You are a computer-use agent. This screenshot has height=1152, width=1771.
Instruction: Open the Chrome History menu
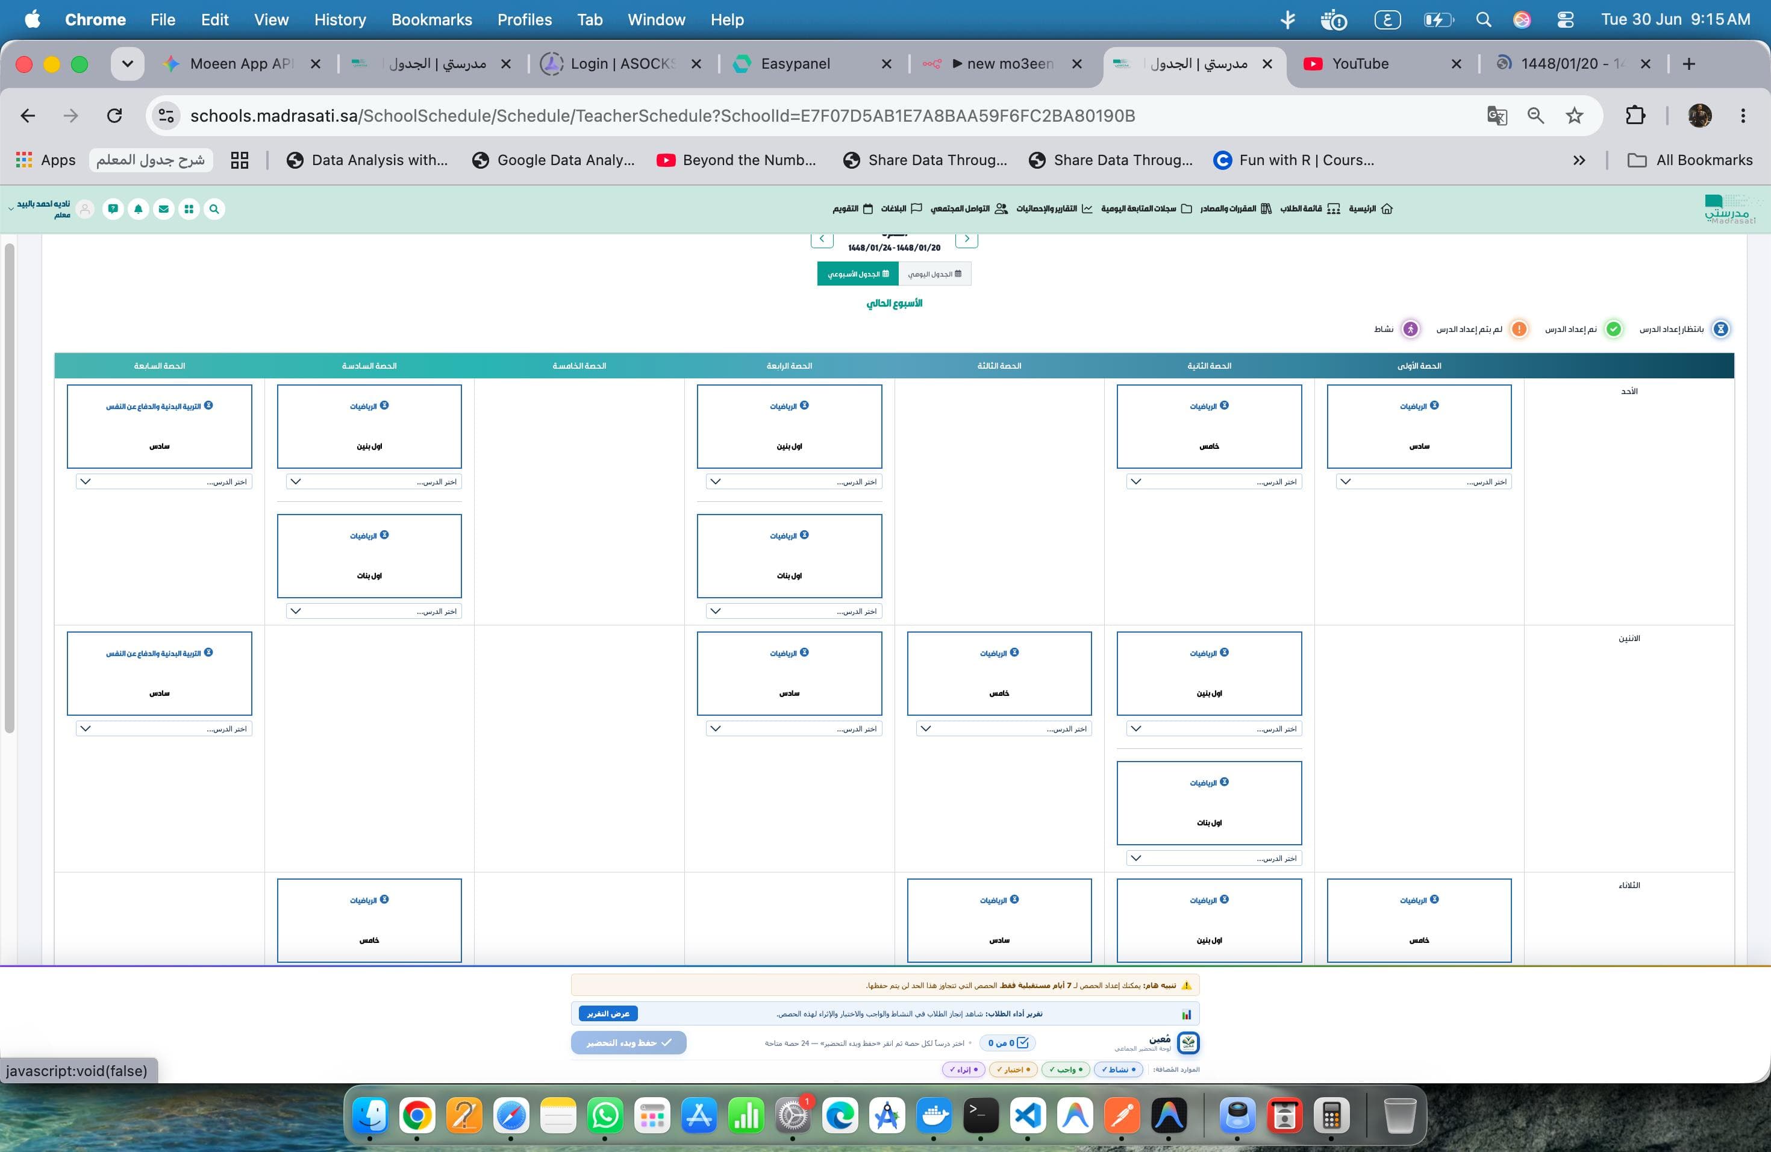tap(340, 20)
